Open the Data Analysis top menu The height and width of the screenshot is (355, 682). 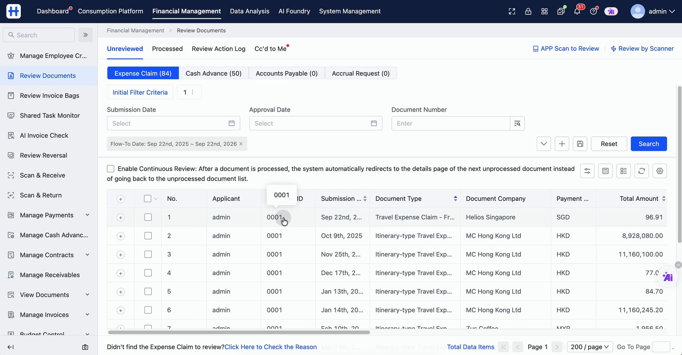point(250,11)
